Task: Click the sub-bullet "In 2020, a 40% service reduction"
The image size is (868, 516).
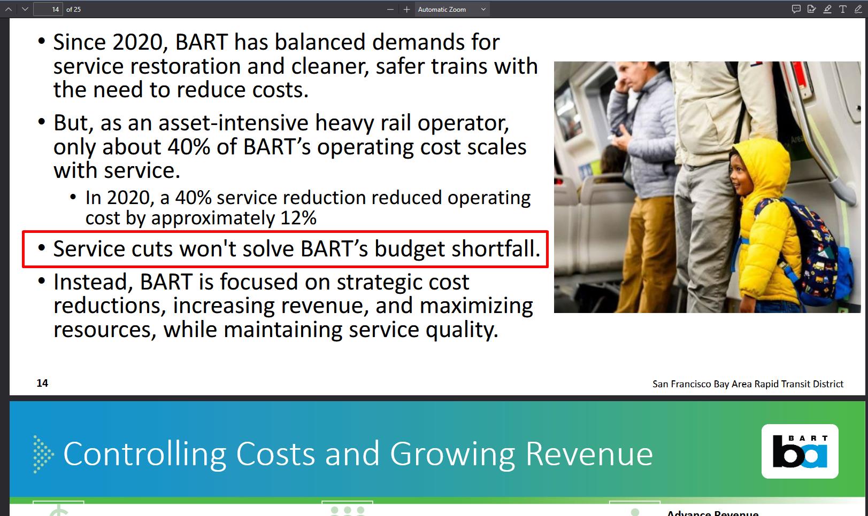Action: point(308,208)
